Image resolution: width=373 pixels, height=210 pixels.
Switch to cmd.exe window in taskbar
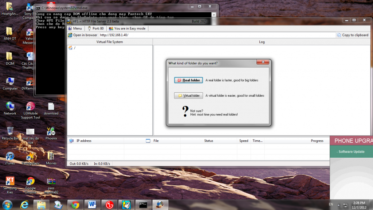click(143, 205)
